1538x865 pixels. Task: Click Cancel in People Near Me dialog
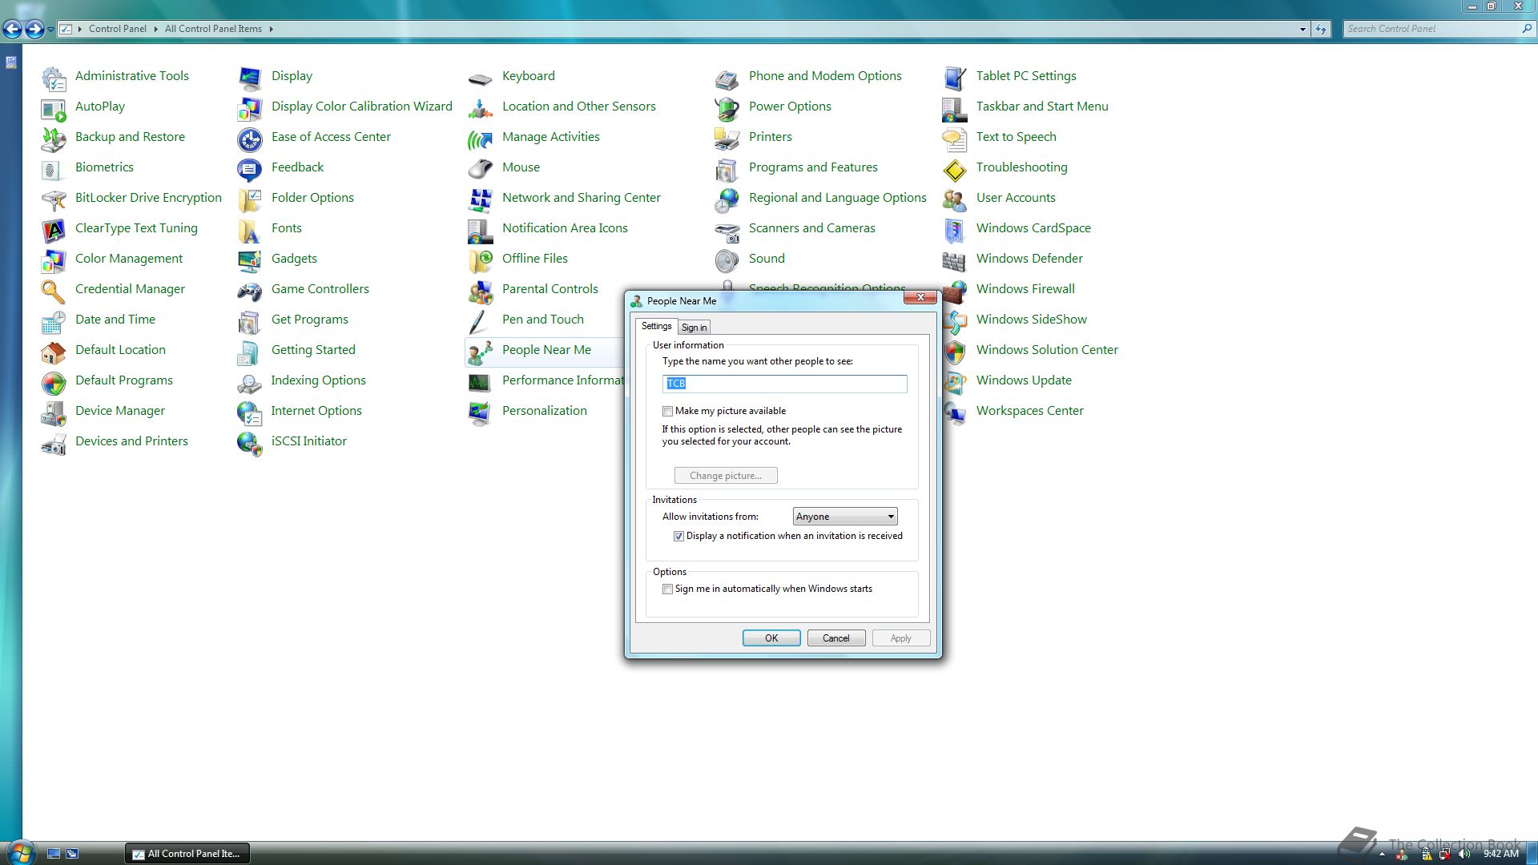coord(835,638)
